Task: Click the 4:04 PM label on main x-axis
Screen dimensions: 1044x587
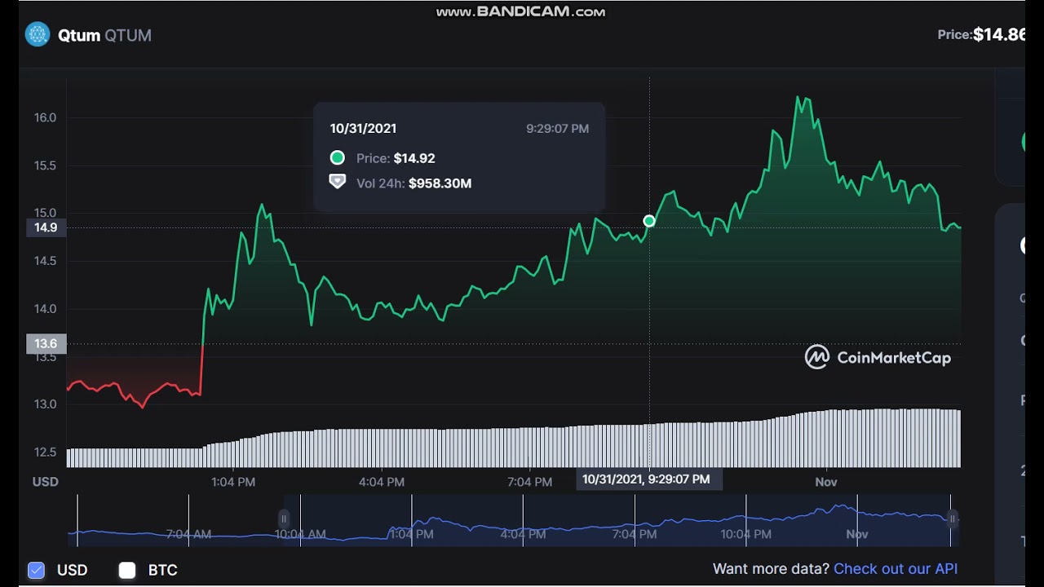Action: (382, 482)
